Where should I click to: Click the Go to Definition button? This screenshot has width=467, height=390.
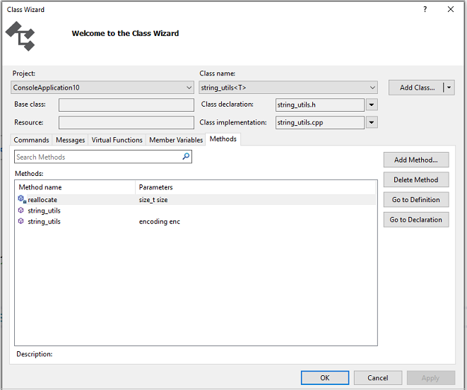416,200
